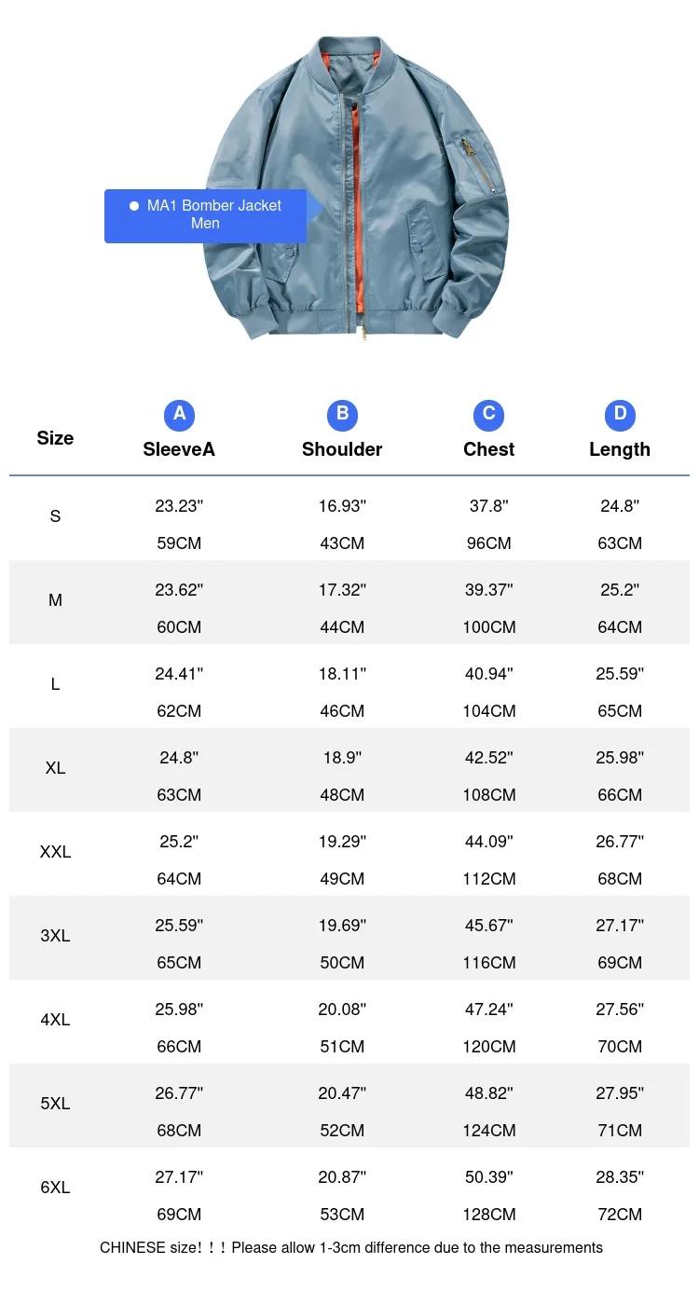Click the blue A circle icon
The height and width of the screenshot is (1305, 699).
[x=179, y=415]
